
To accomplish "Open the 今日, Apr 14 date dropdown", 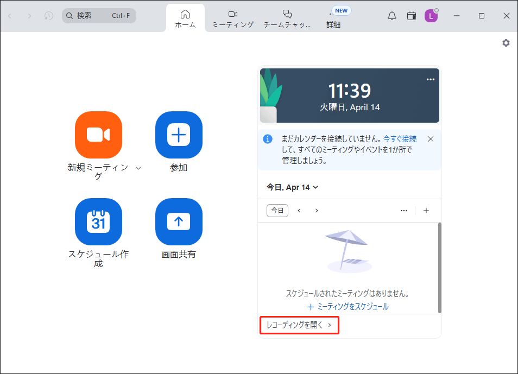I will coord(291,187).
